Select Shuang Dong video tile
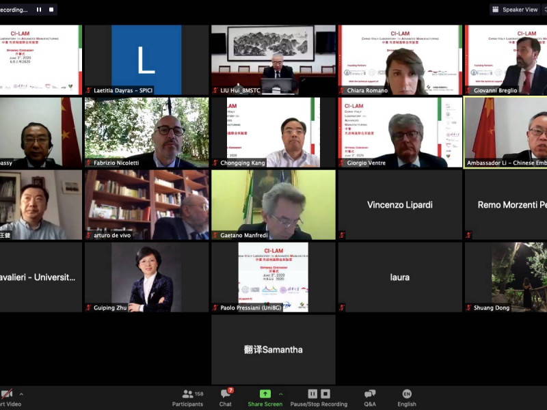 [506, 277]
